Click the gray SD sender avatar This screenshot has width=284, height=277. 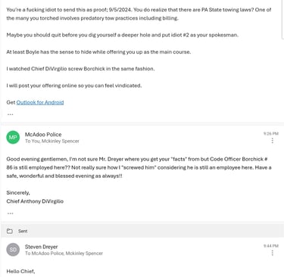click(13, 250)
